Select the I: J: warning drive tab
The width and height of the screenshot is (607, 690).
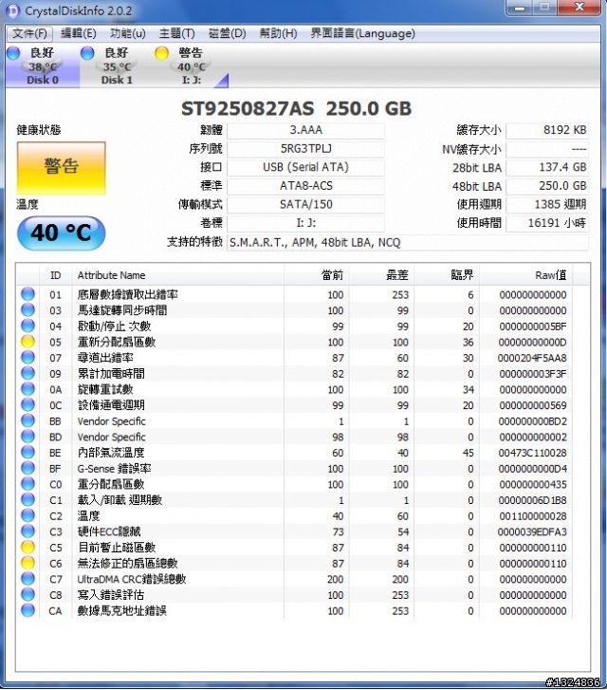click(x=191, y=66)
